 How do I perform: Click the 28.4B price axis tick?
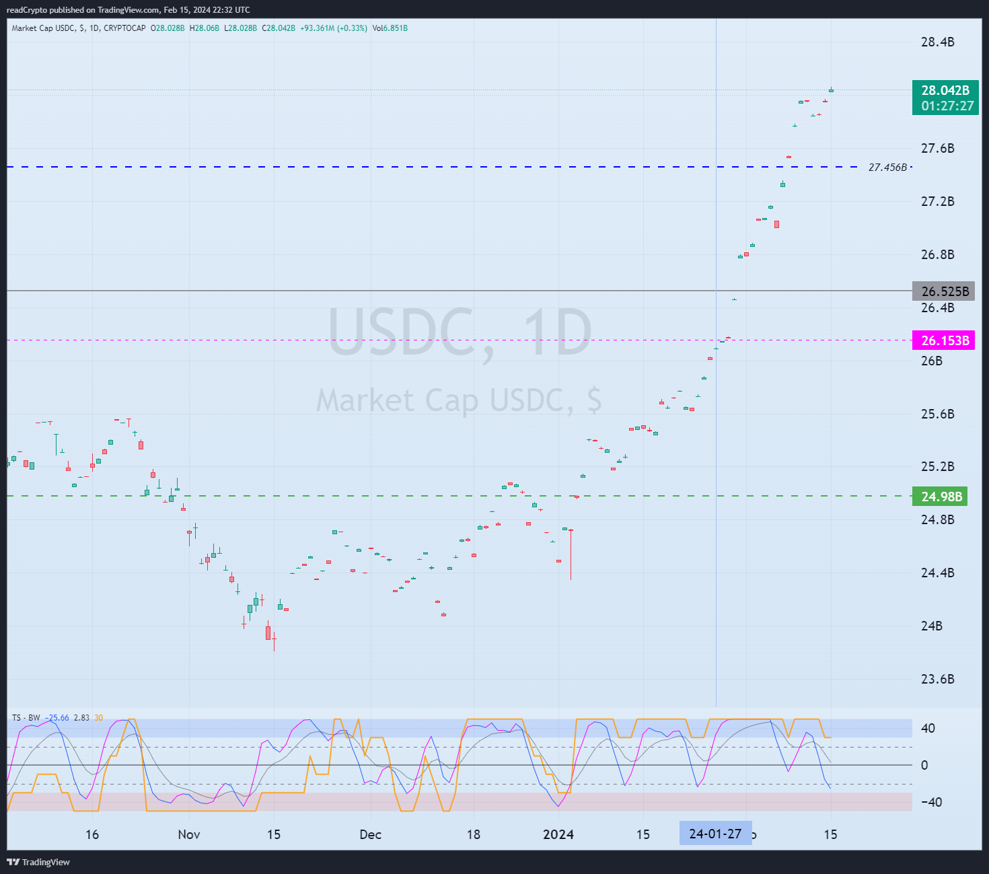point(937,42)
